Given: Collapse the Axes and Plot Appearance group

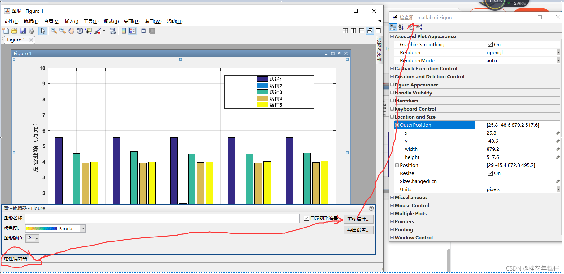Looking at the screenshot, I should coord(392,36).
